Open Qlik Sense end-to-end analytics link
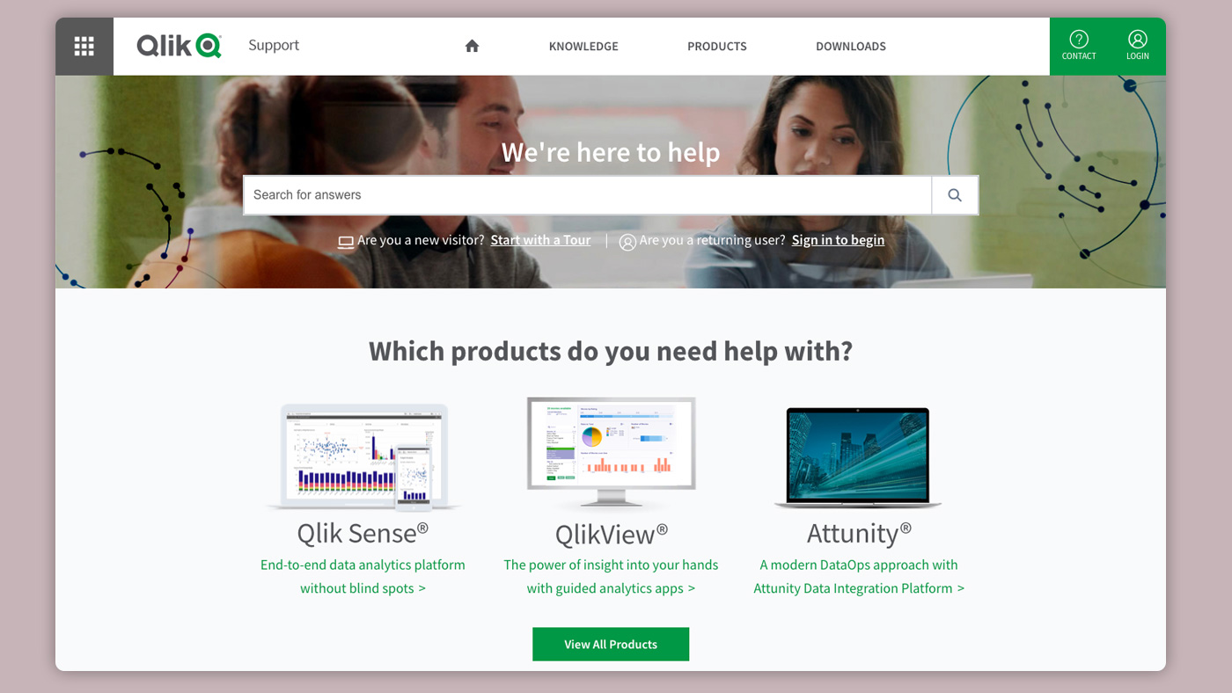The width and height of the screenshot is (1232, 693). (363, 576)
